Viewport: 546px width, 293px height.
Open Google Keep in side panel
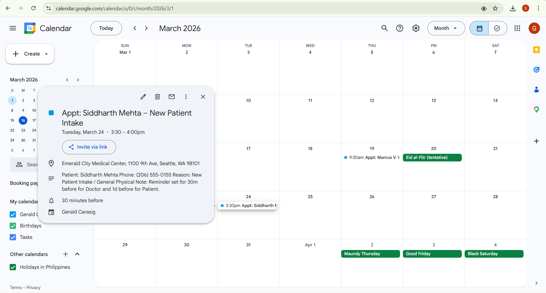(536, 50)
